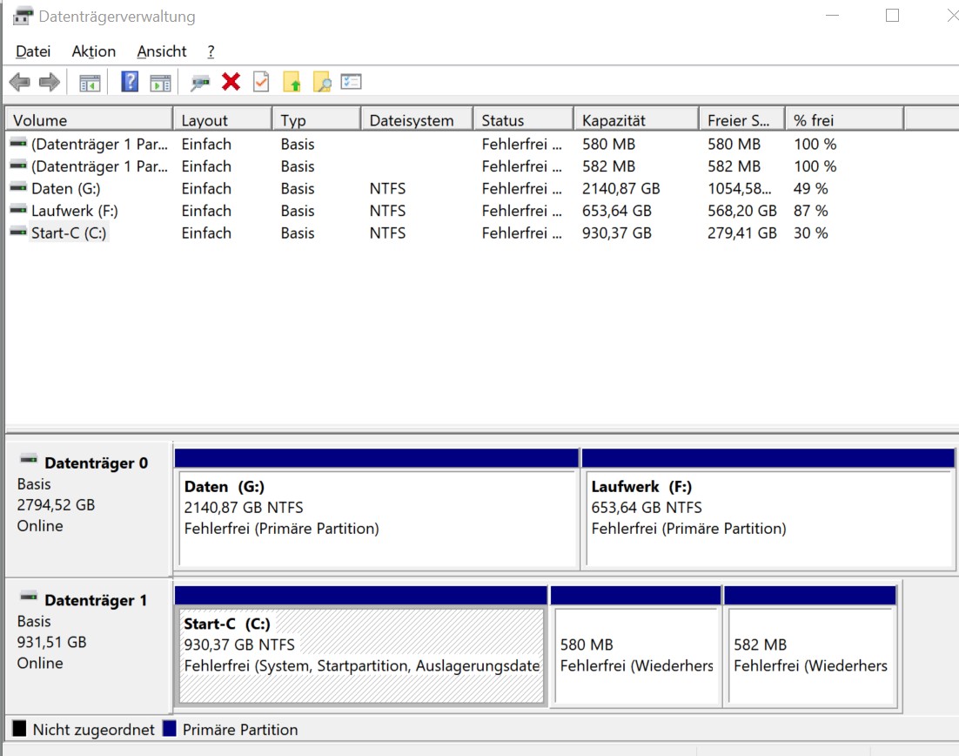Open the ? help menu

click(x=211, y=51)
